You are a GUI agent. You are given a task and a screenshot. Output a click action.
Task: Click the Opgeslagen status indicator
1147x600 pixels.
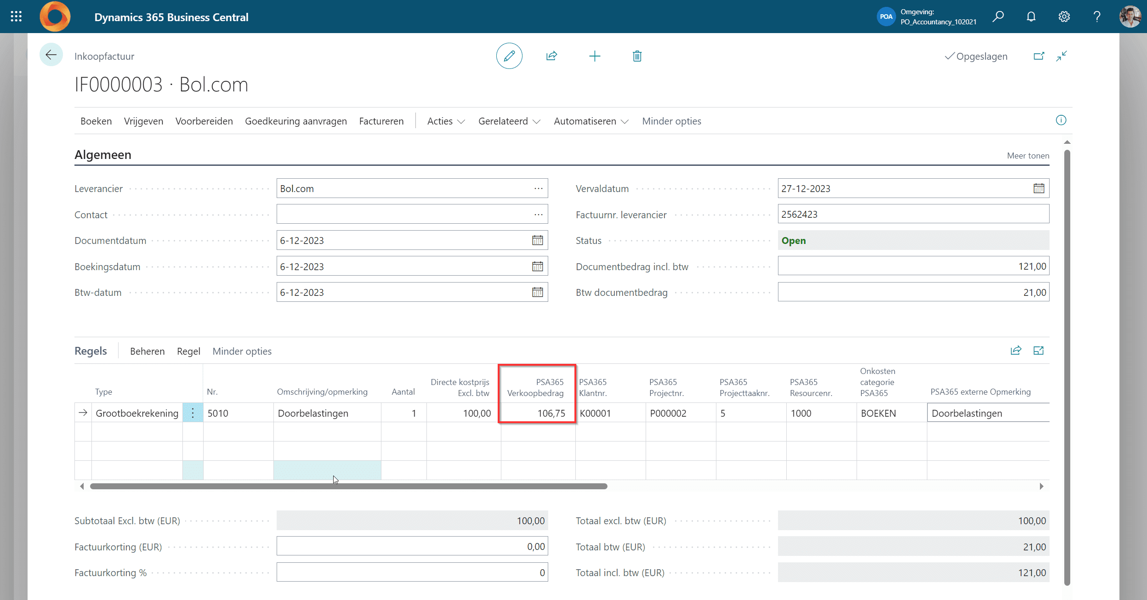point(976,57)
